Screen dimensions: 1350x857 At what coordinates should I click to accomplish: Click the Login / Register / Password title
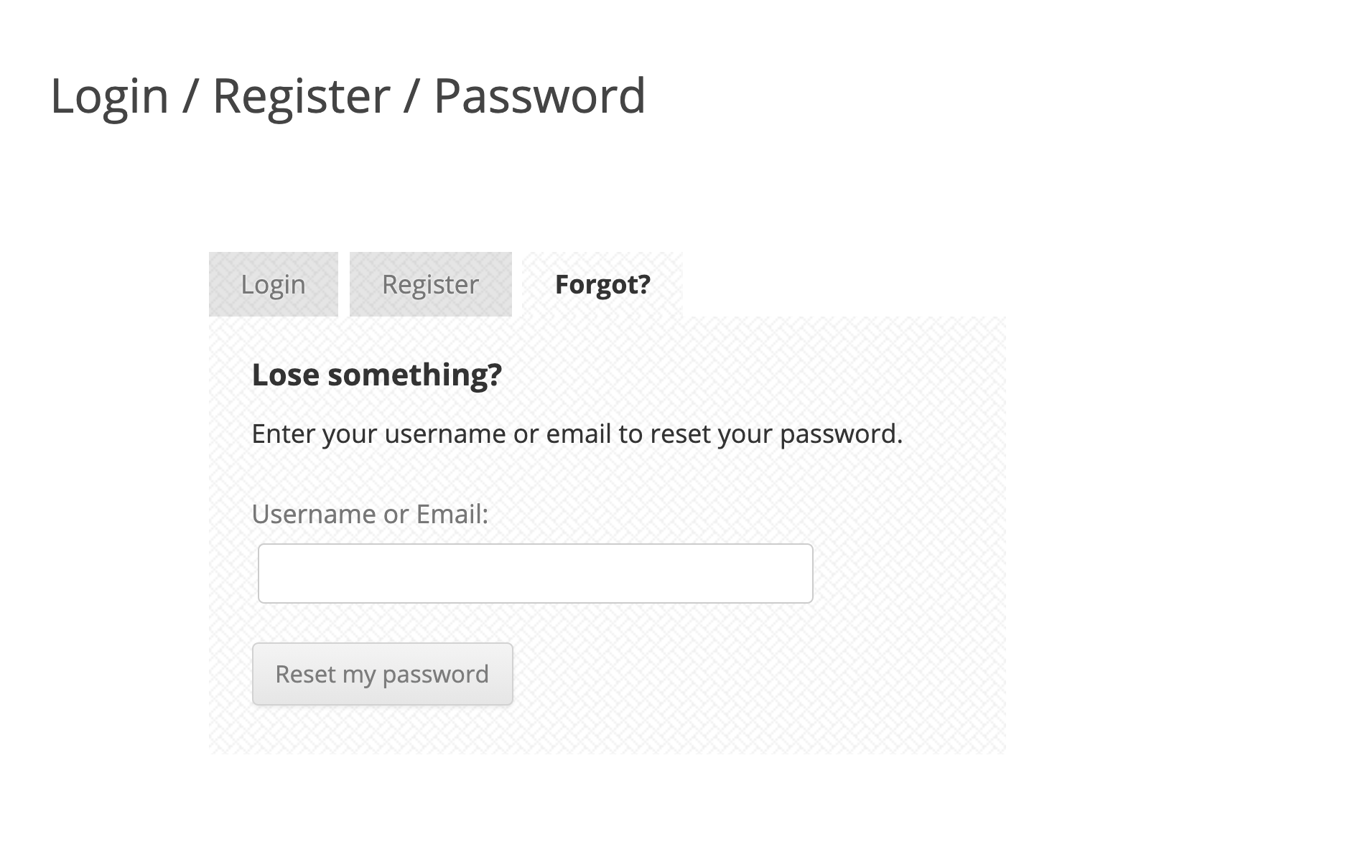point(348,95)
